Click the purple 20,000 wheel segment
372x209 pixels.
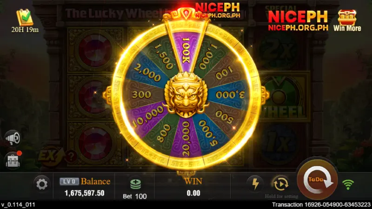click(x=186, y=138)
